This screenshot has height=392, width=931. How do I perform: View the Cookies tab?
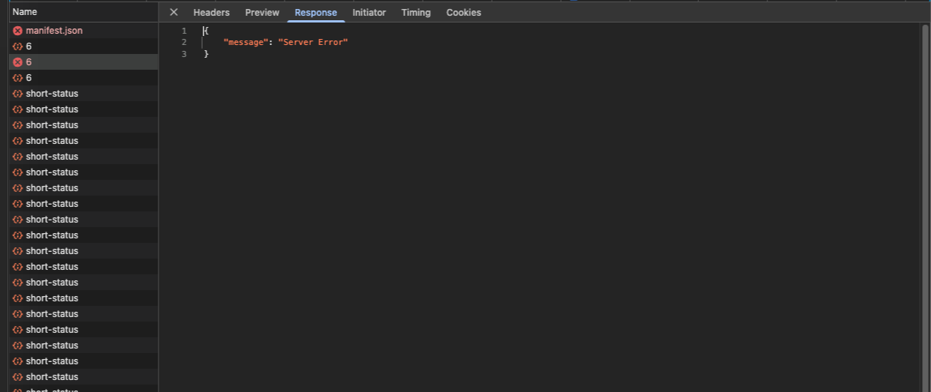click(463, 13)
